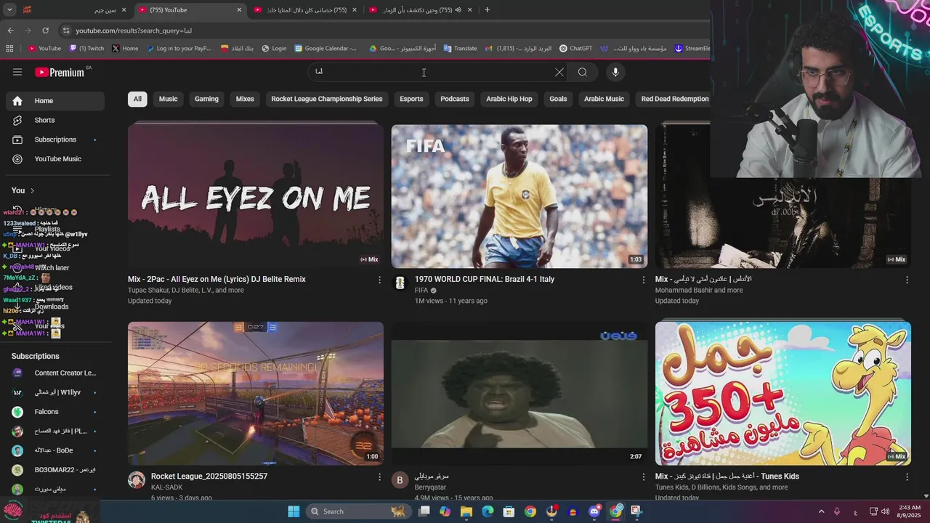Click the magnifier search button
This screenshot has width=930, height=523.
click(x=583, y=72)
